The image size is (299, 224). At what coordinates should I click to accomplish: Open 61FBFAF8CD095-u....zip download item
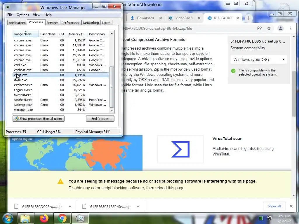point(42,206)
